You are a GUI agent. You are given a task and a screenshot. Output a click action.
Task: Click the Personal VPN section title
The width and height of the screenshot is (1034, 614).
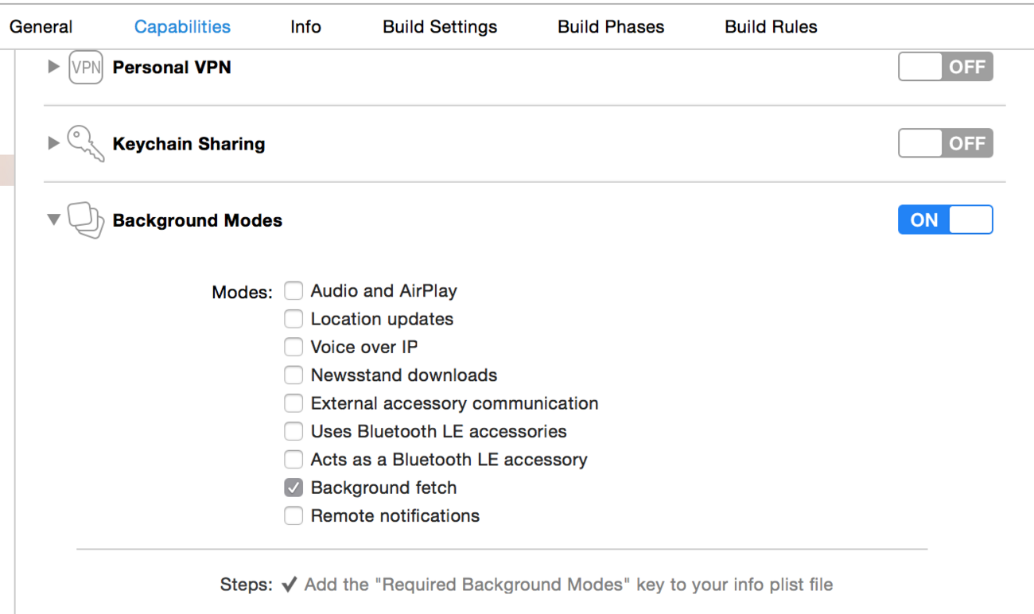(172, 68)
